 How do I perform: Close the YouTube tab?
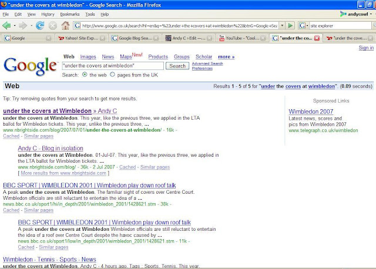tap(263, 38)
